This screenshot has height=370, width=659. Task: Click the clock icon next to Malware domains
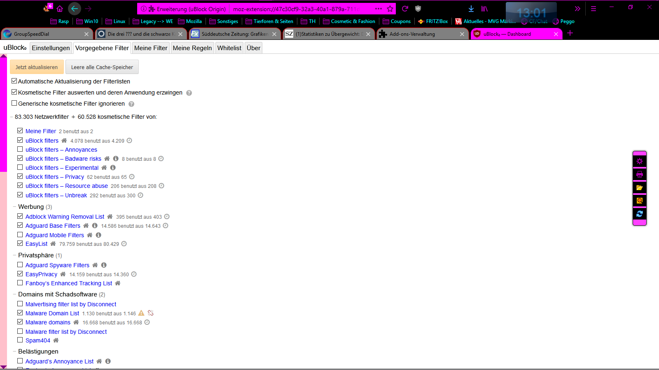tap(147, 323)
